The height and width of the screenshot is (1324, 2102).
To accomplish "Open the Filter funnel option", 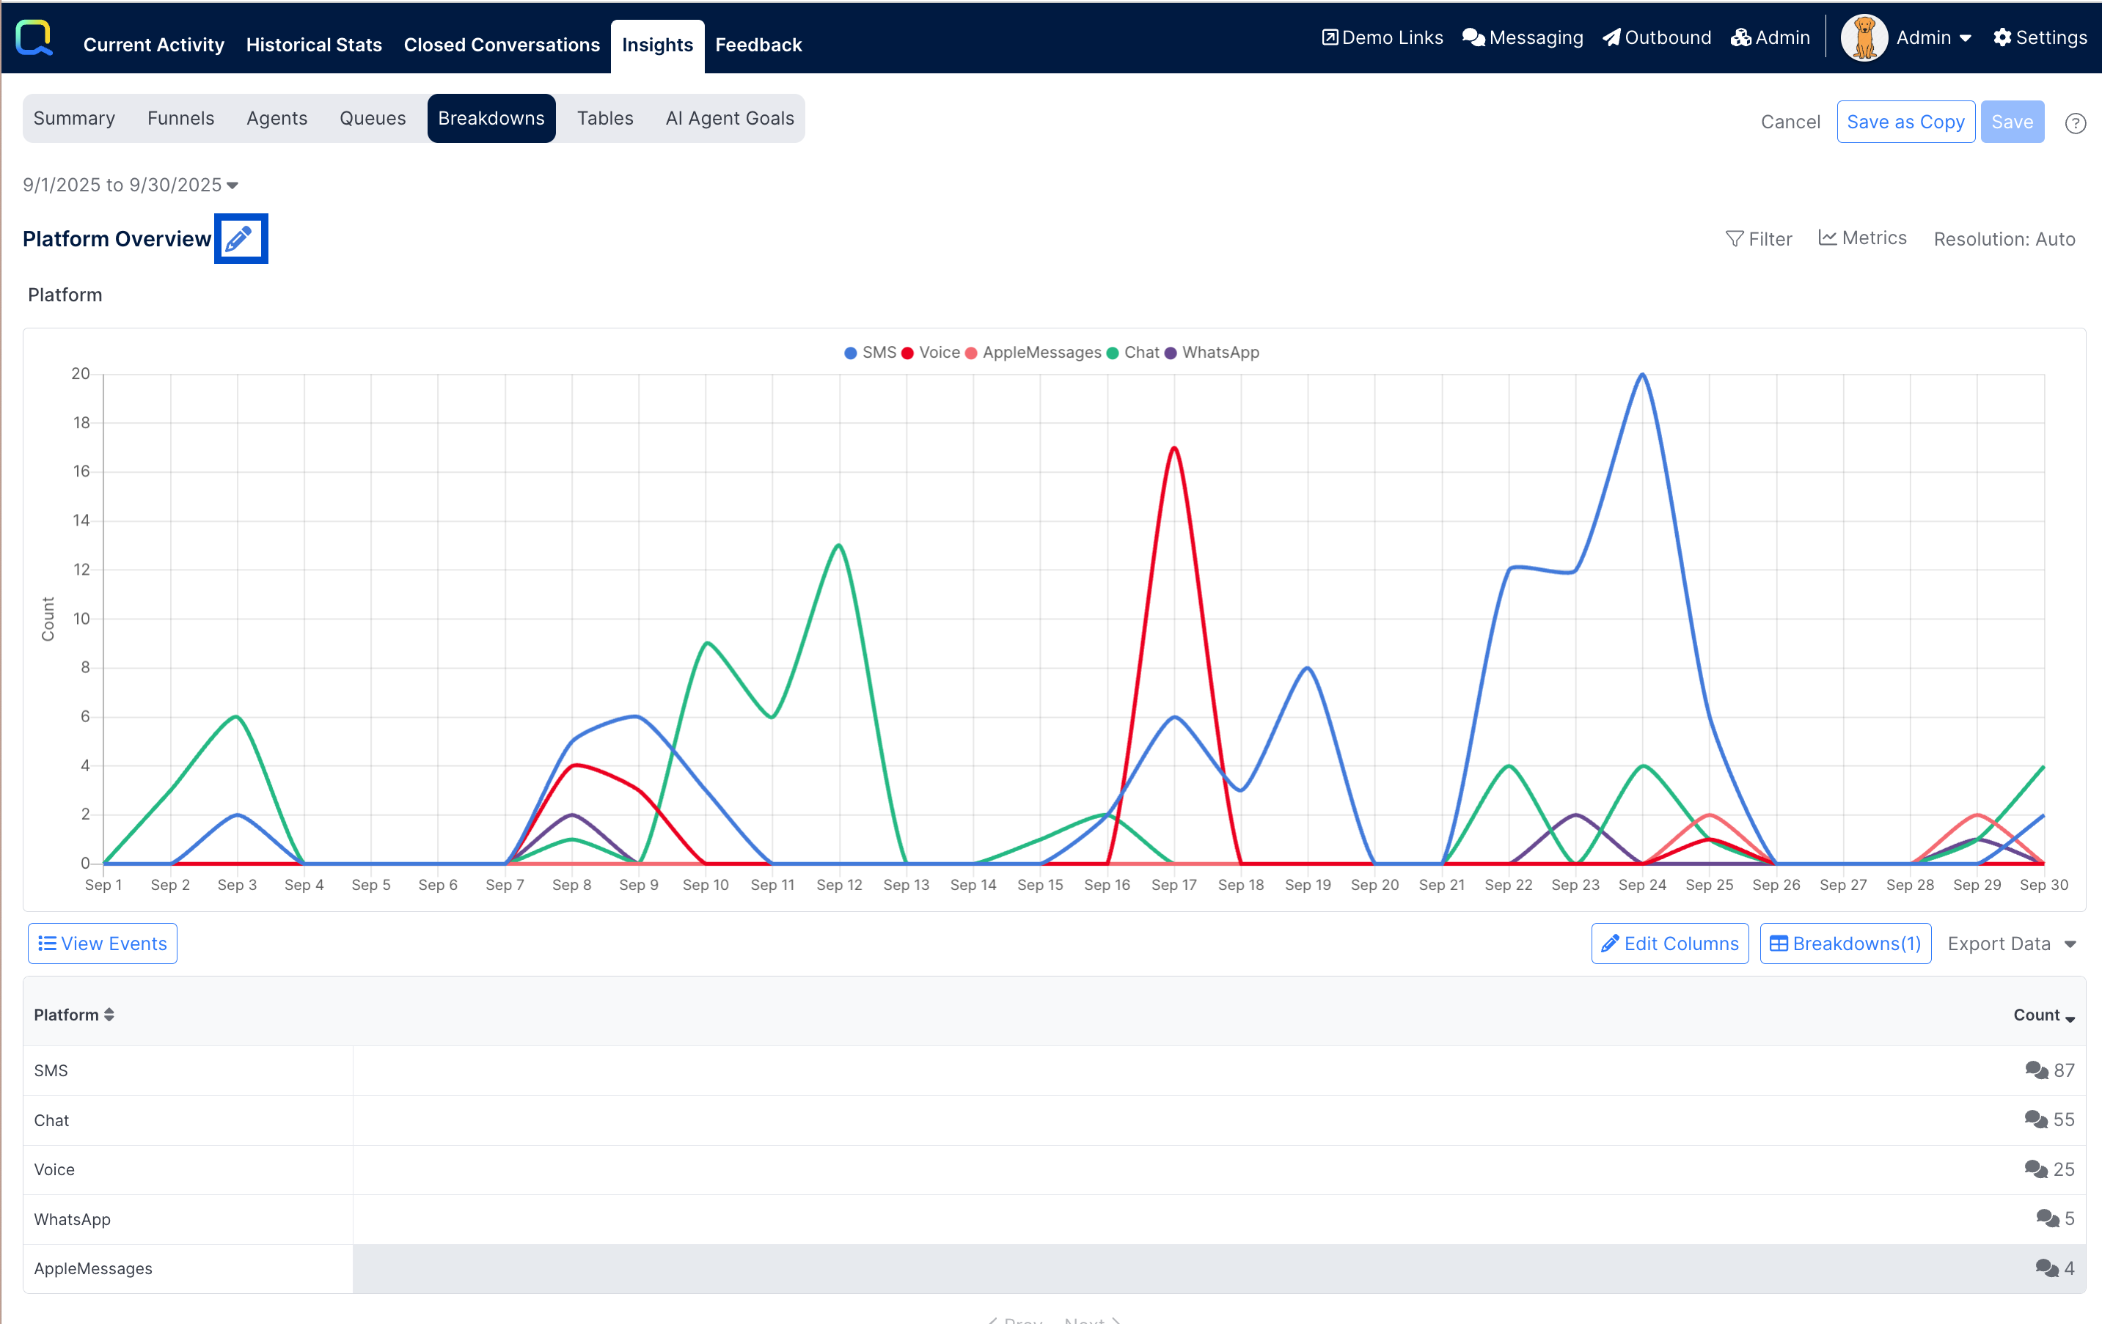I will point(1758,238).
